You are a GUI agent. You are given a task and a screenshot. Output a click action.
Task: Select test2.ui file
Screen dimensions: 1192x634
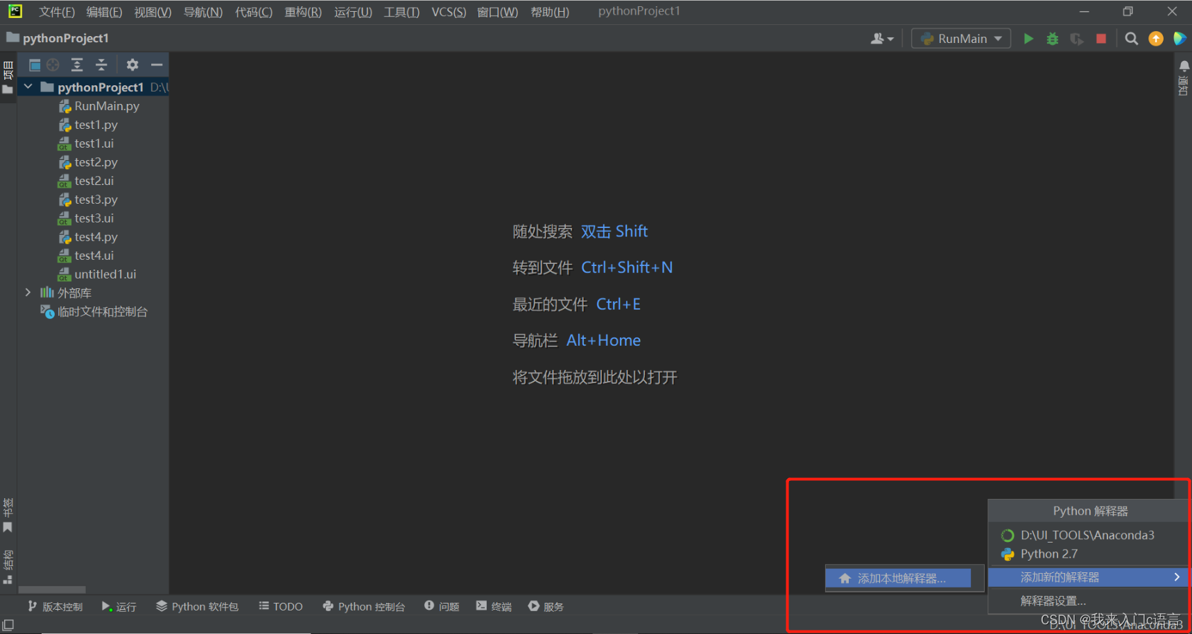[x=86, y=181]
